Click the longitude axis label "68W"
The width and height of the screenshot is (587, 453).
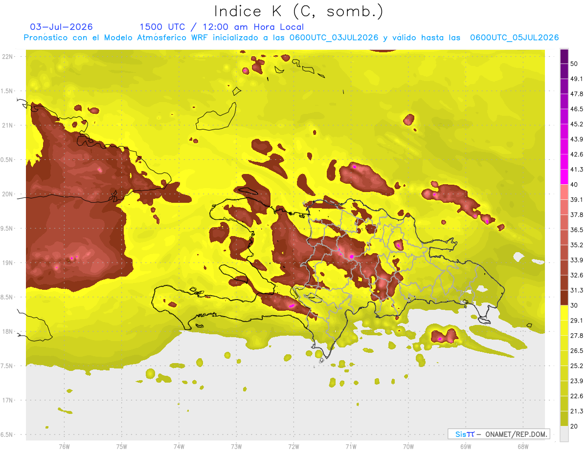click(x=523, y=446)
